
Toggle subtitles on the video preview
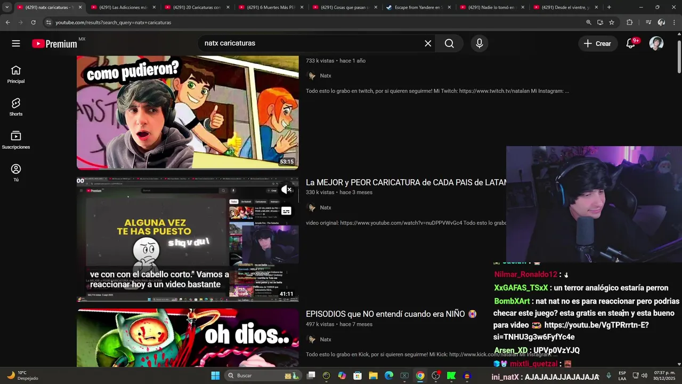pos(287,211)
